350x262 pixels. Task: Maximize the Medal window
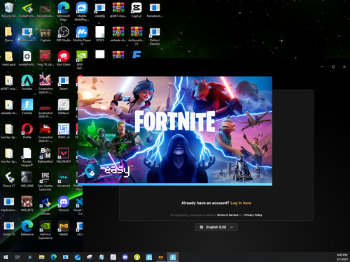(333, 66)
